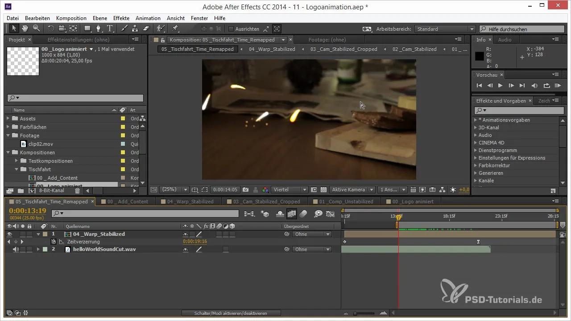
Task: Select the Roto Brush tool
Action: pyautogui.click(x=161, y=29)
